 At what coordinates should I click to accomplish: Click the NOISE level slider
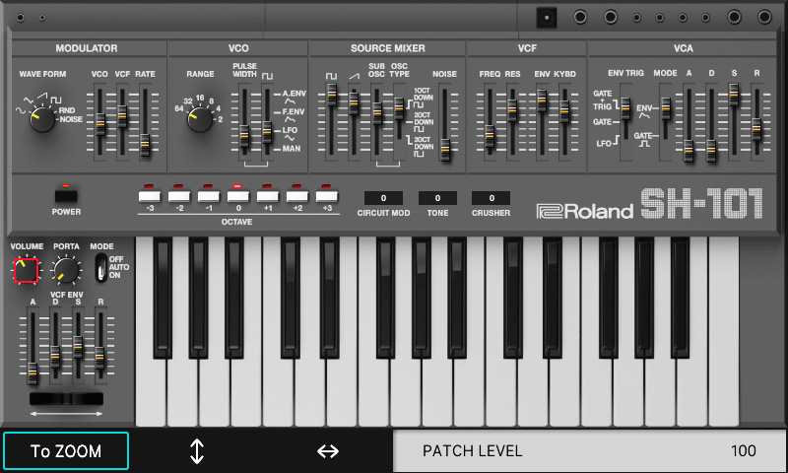pos(445,149)
